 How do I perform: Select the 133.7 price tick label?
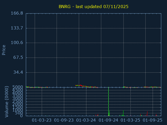click(x=17, y=28)
